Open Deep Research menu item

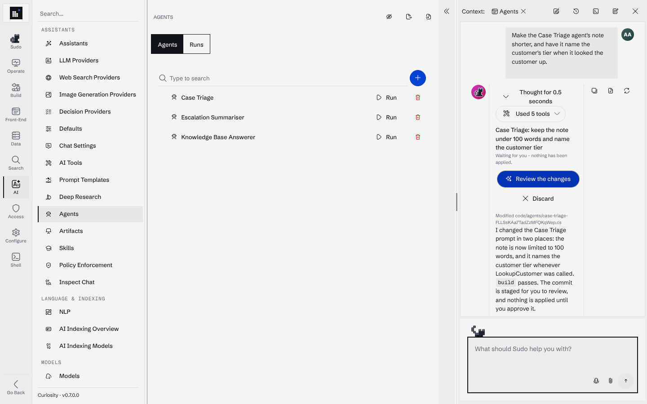90,197
